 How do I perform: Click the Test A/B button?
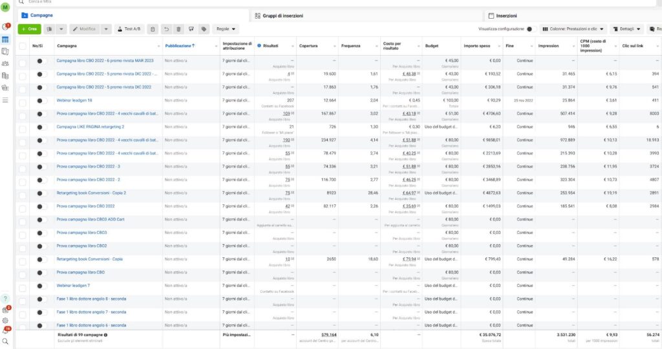tap(129, 29)
